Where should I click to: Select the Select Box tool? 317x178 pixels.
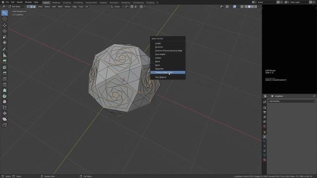pos(4,13)
